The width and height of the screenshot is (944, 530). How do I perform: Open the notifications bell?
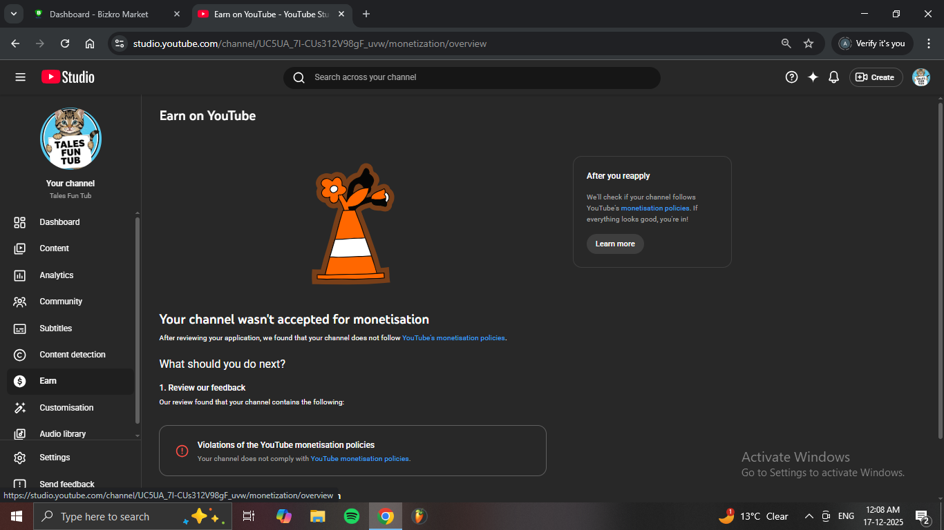833,77
